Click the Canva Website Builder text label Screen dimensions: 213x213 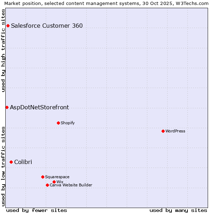tap(71, 185)
